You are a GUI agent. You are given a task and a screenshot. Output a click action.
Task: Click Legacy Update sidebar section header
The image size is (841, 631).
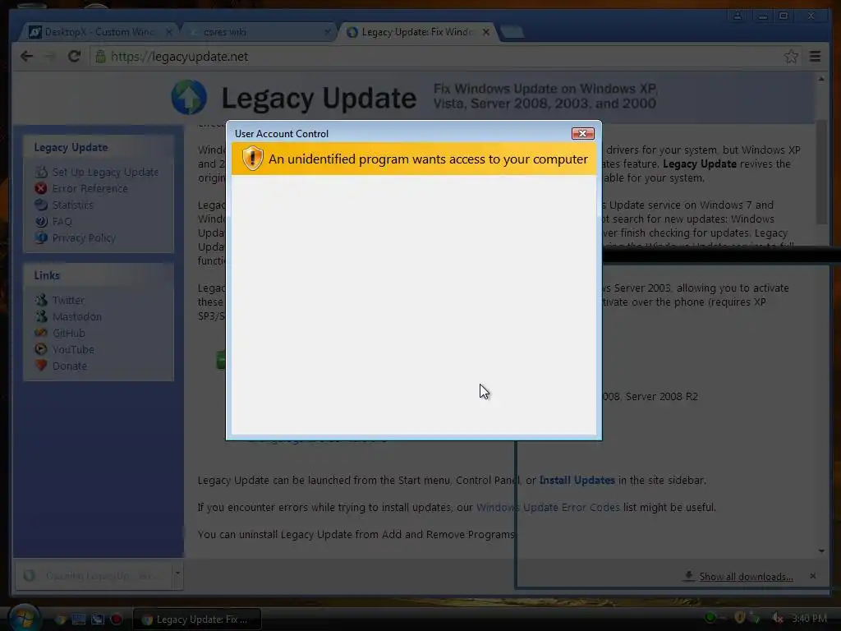coord(71,148)
